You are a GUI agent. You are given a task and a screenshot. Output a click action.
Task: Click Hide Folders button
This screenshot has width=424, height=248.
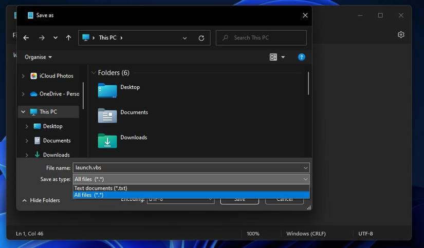[41, 200]
